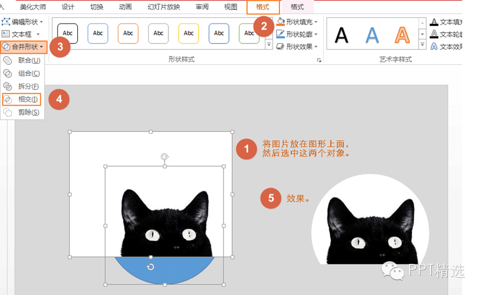Apply the blue A WordArt style

click(x=372, y=34)
